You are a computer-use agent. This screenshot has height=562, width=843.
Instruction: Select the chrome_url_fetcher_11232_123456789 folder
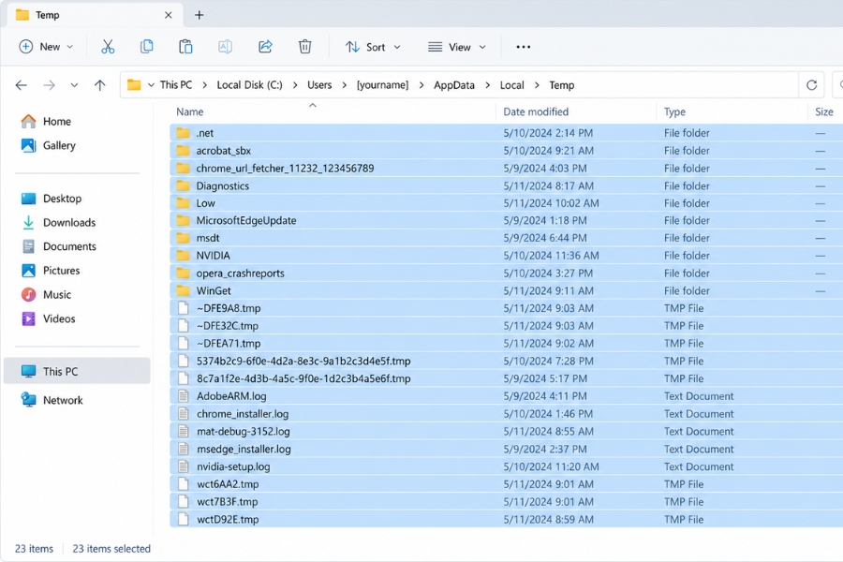tap(506, 169)
